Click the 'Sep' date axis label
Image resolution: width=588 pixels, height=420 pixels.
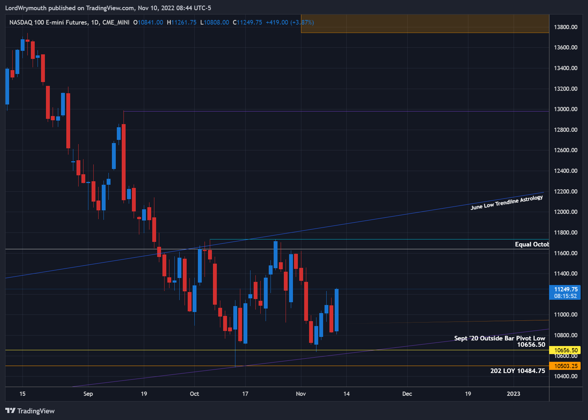pos(88,394)
